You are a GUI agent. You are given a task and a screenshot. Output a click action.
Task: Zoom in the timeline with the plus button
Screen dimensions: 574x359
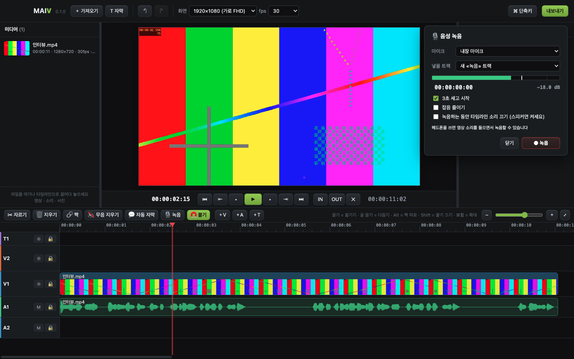[552, 215]
